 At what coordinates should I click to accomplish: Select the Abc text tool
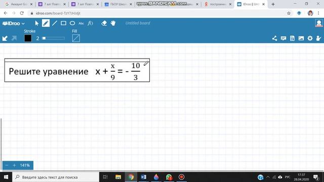81,23
